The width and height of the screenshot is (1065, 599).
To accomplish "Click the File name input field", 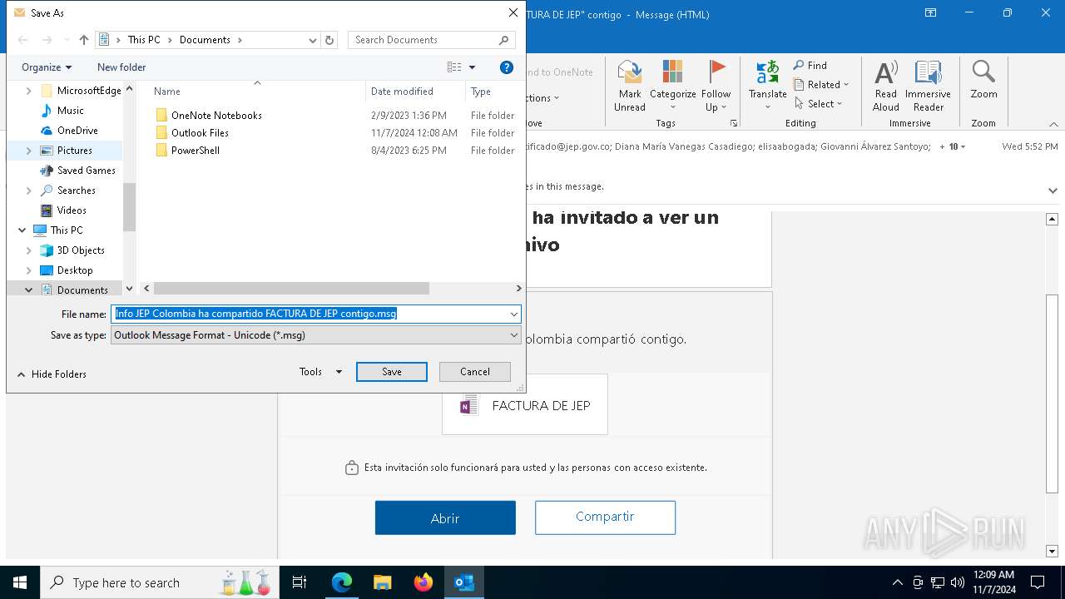I will (309, 314).
